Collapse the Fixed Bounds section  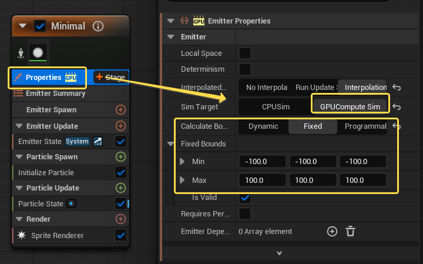click(170, 144)
